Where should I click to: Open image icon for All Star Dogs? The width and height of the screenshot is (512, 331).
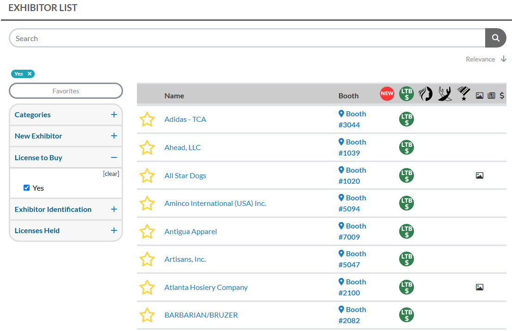coord(479,175)
